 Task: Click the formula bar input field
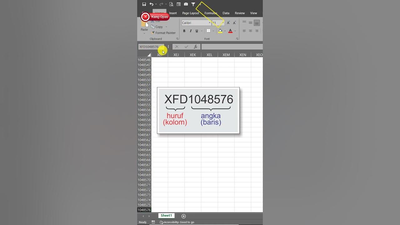click(232, 47)
